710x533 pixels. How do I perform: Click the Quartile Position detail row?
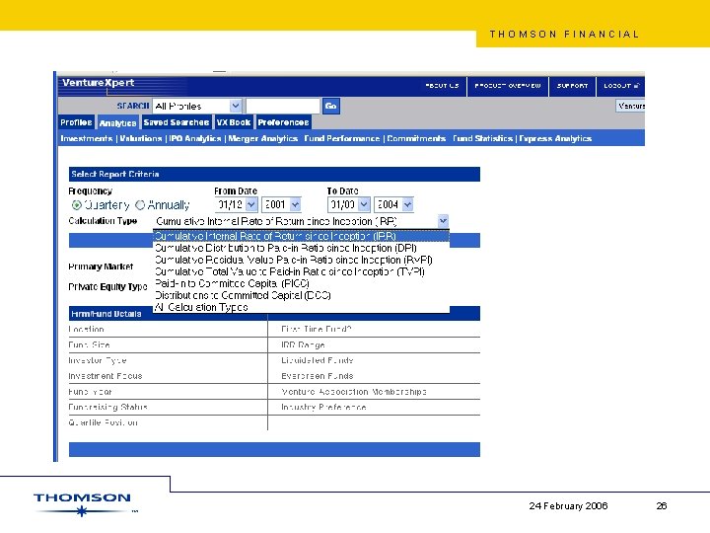pyautogui.click(x=168, y=422)
